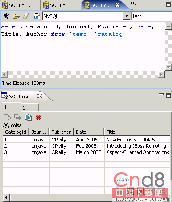Remove the result with red X icon

[38, 117]
